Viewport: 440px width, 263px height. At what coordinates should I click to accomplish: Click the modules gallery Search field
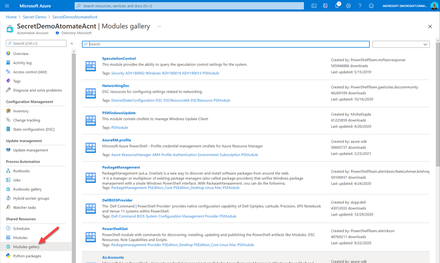[226, 44]
